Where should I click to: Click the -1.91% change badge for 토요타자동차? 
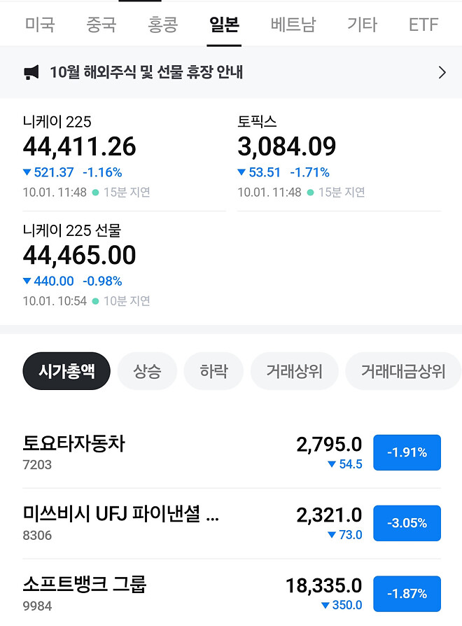coord(407,452)
